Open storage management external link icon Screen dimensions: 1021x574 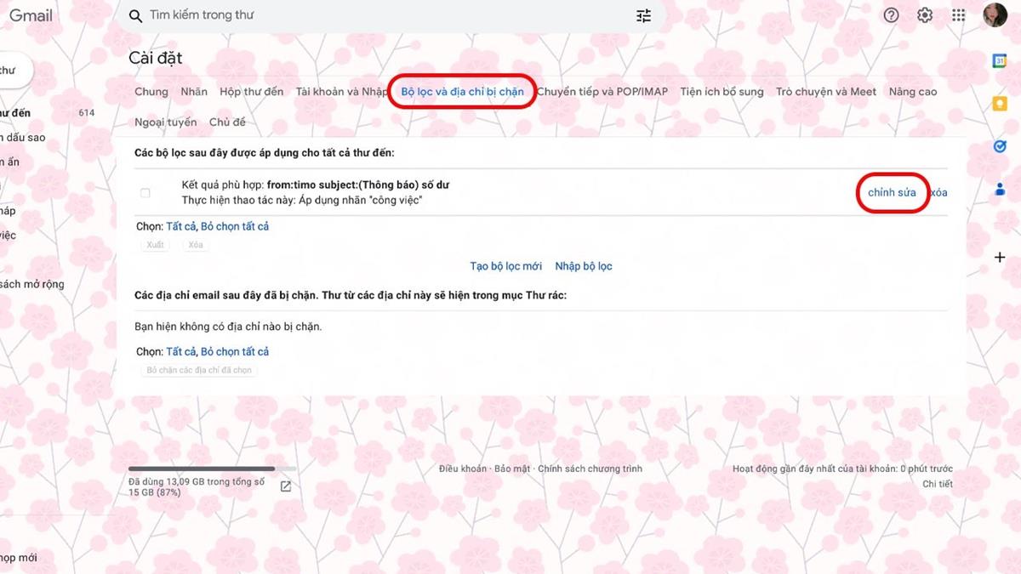(x=286, y=486)
